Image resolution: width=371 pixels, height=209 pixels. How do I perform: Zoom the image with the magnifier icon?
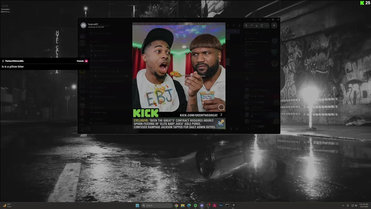[x=246, y=25]
